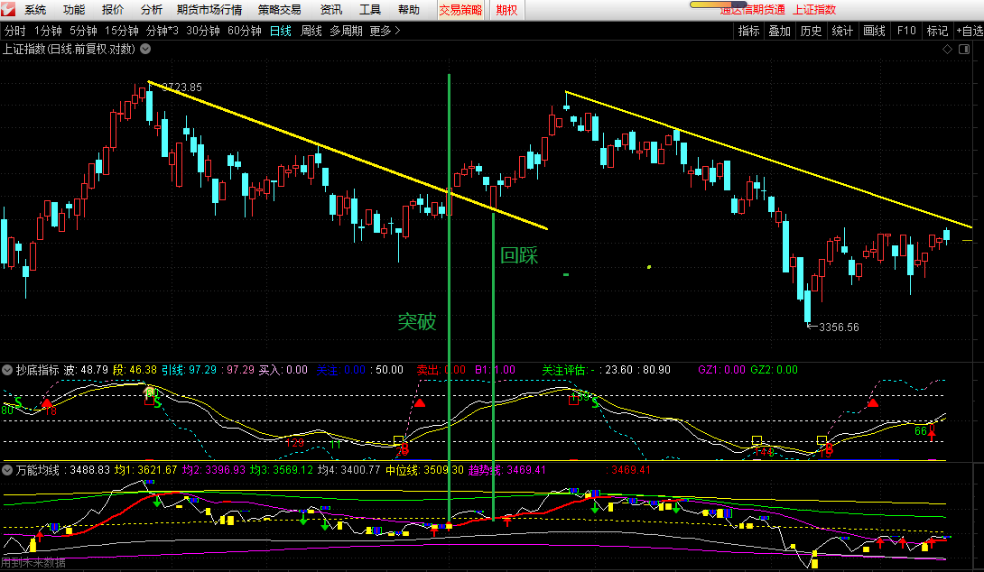The width and height of the screenshot is (984, 572).
Task: Click the 均1: 3621.67 value
Action: point(145,470)
